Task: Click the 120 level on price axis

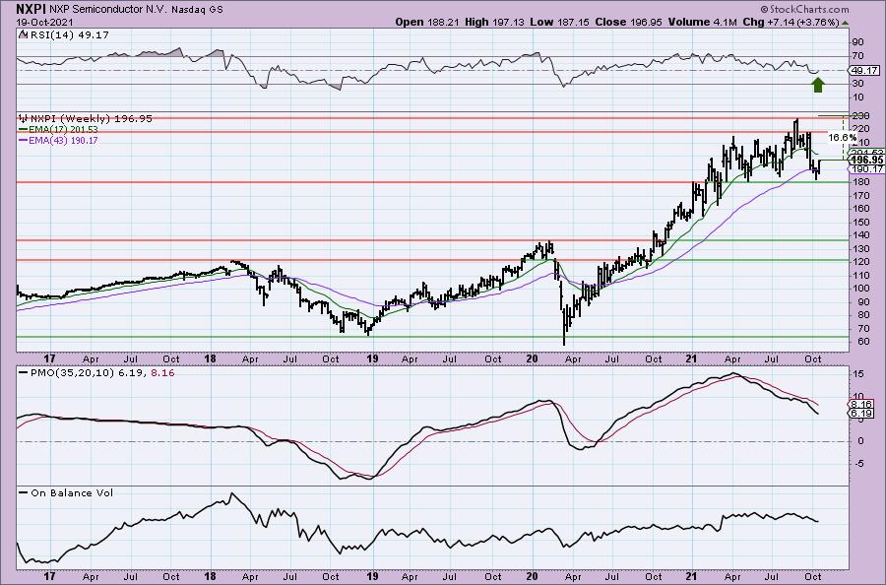Action: coord(861,262)
